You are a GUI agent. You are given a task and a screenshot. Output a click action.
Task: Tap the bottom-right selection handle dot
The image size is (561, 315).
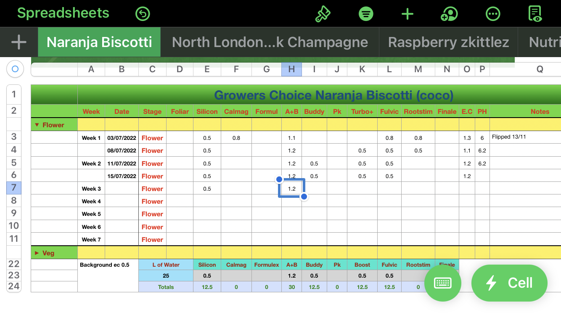pos(304,197)
